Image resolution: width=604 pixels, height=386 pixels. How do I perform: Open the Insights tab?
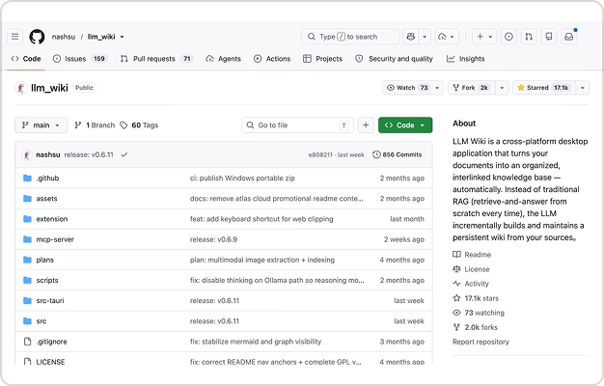(465, 59)
